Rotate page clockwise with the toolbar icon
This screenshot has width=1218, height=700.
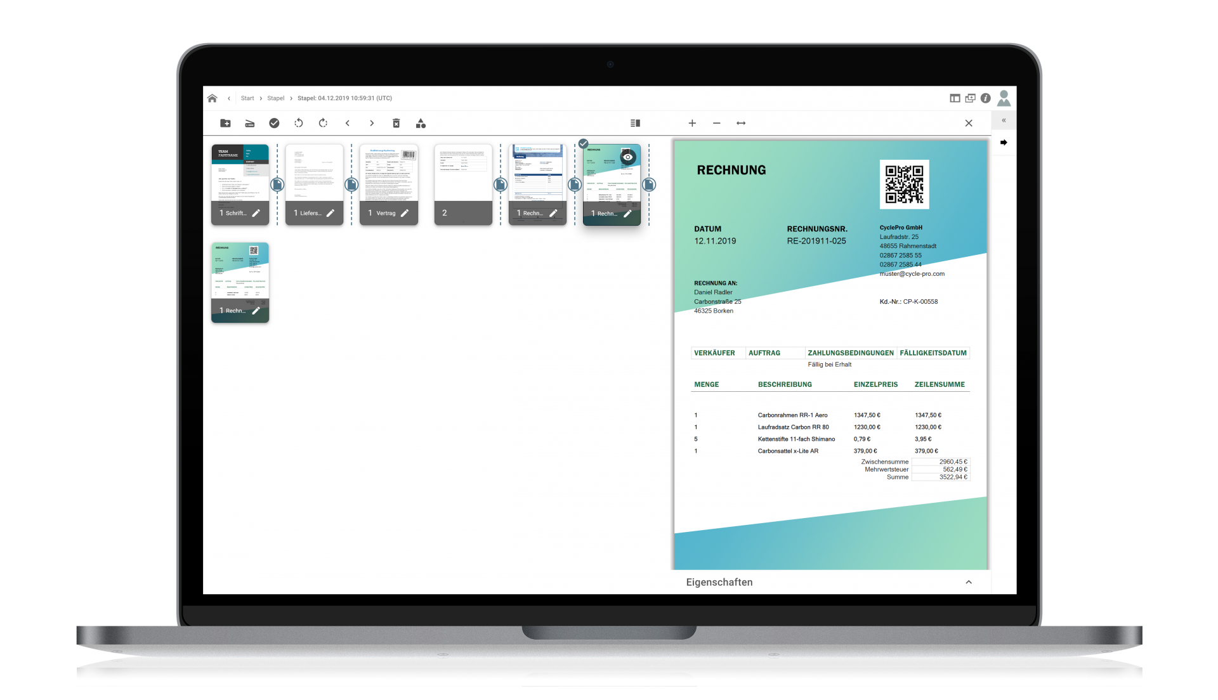coord(323,123)
